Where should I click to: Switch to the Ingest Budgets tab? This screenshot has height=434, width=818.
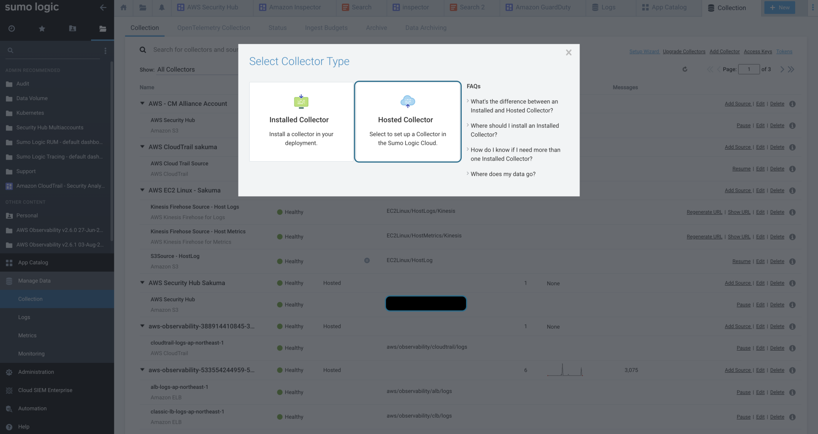(x=326, y=28)
